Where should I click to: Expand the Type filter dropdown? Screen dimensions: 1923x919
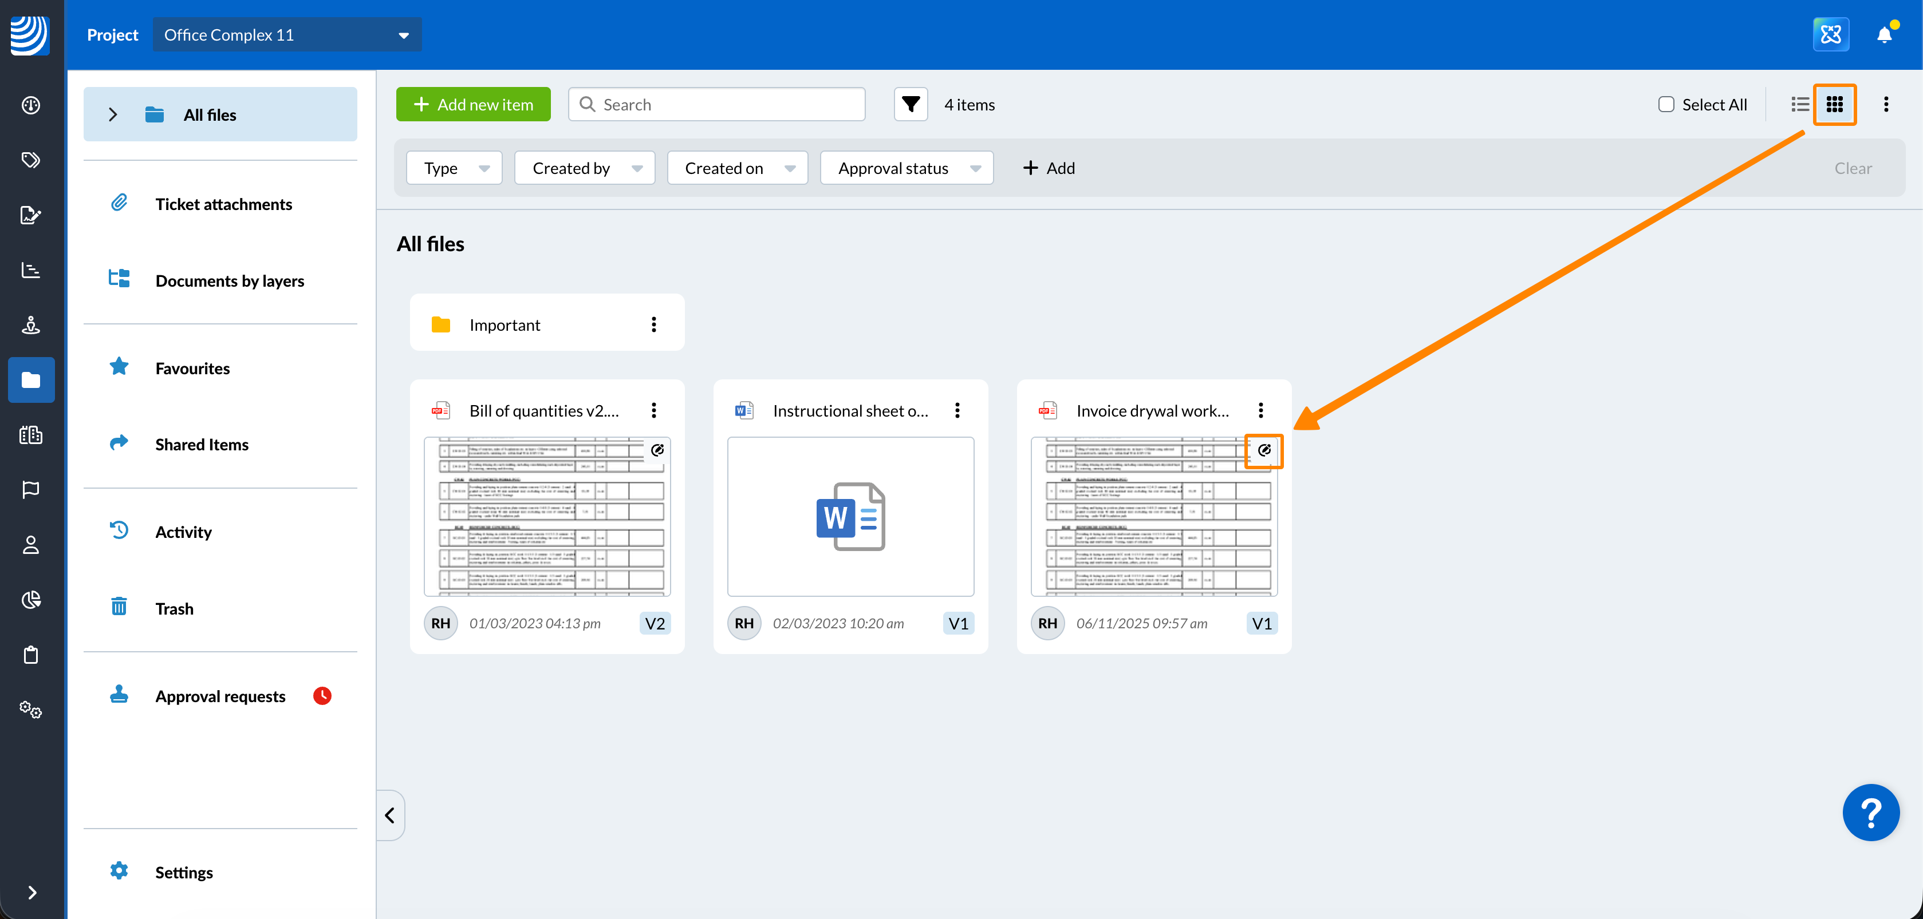click(x=454, y=169)
